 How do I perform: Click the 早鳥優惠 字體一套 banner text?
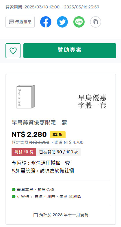click(x=92, y=101)
